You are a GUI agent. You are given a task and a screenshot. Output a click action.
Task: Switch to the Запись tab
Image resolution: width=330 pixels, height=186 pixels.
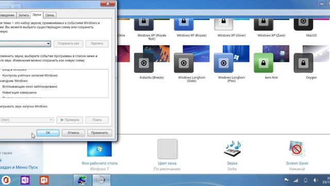click(x=24, y=15)
